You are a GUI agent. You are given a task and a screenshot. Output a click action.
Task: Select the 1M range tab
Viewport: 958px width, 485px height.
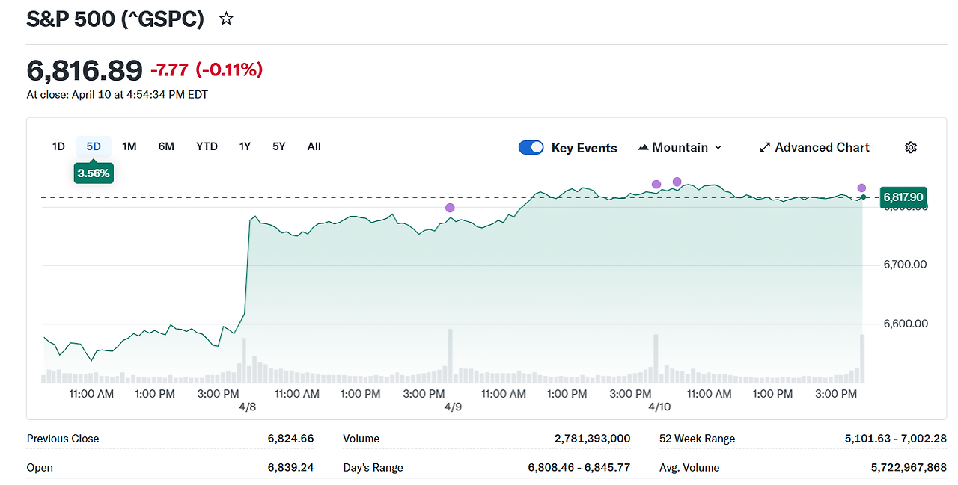click(x=129, y=146)
